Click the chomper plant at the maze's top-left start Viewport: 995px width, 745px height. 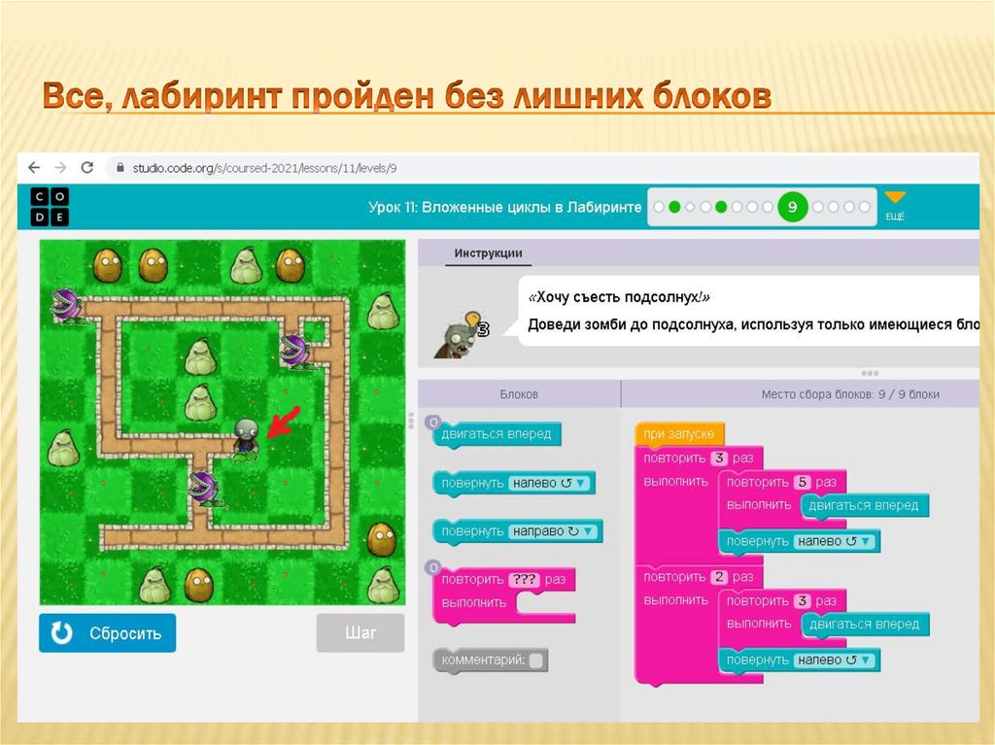tap(67, 306)
